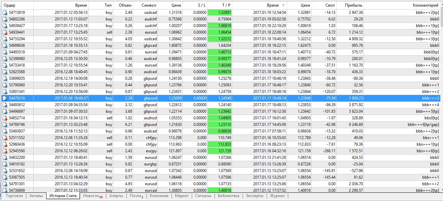443x201 pixels.
Task: Open the Торговля tab
Action: coord(14,196)
